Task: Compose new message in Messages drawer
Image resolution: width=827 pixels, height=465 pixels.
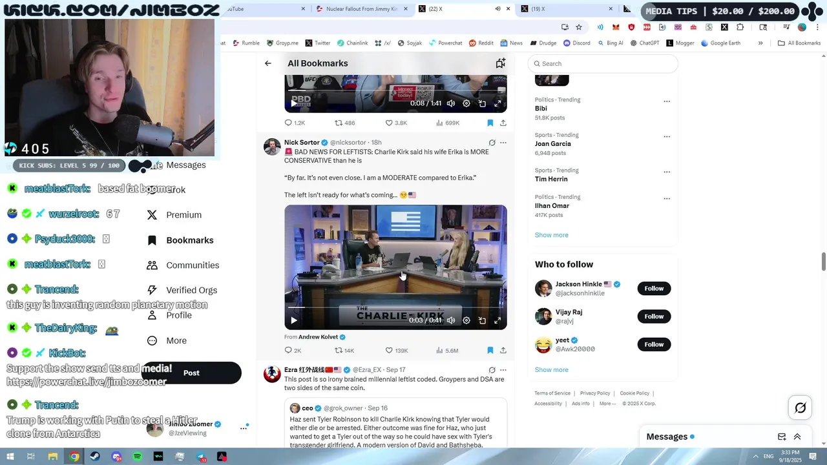Action: pos(782,437)
